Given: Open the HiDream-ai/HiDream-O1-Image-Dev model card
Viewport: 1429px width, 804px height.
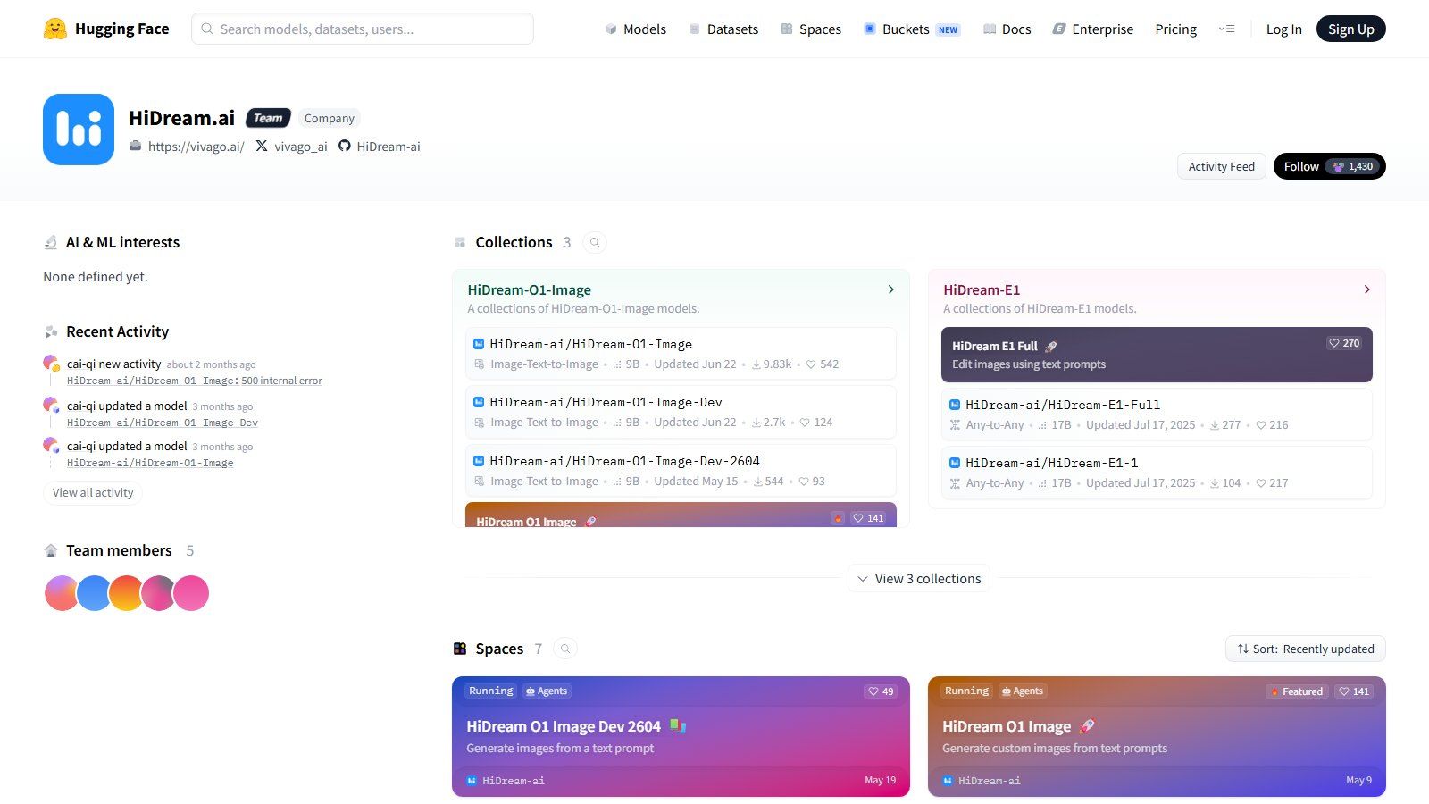Looking at the screenshot, I should pos(681,412).
